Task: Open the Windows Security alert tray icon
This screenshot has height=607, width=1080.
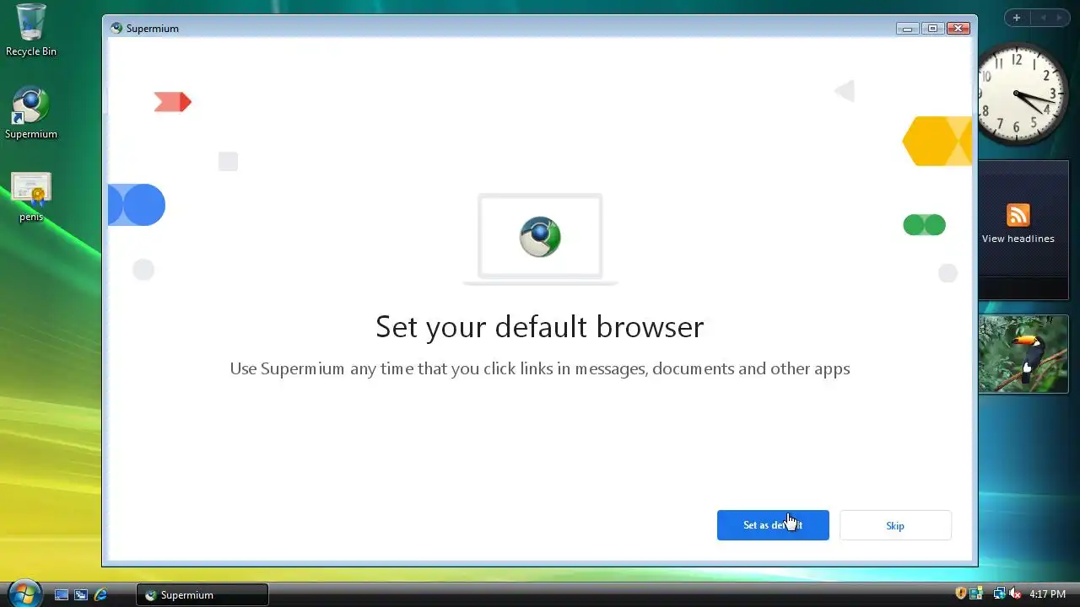Action: (x=961, y=594)
